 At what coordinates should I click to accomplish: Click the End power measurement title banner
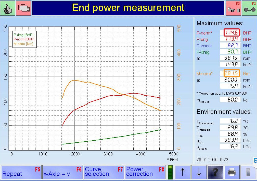pyautogui.click(x=128, y=8)
